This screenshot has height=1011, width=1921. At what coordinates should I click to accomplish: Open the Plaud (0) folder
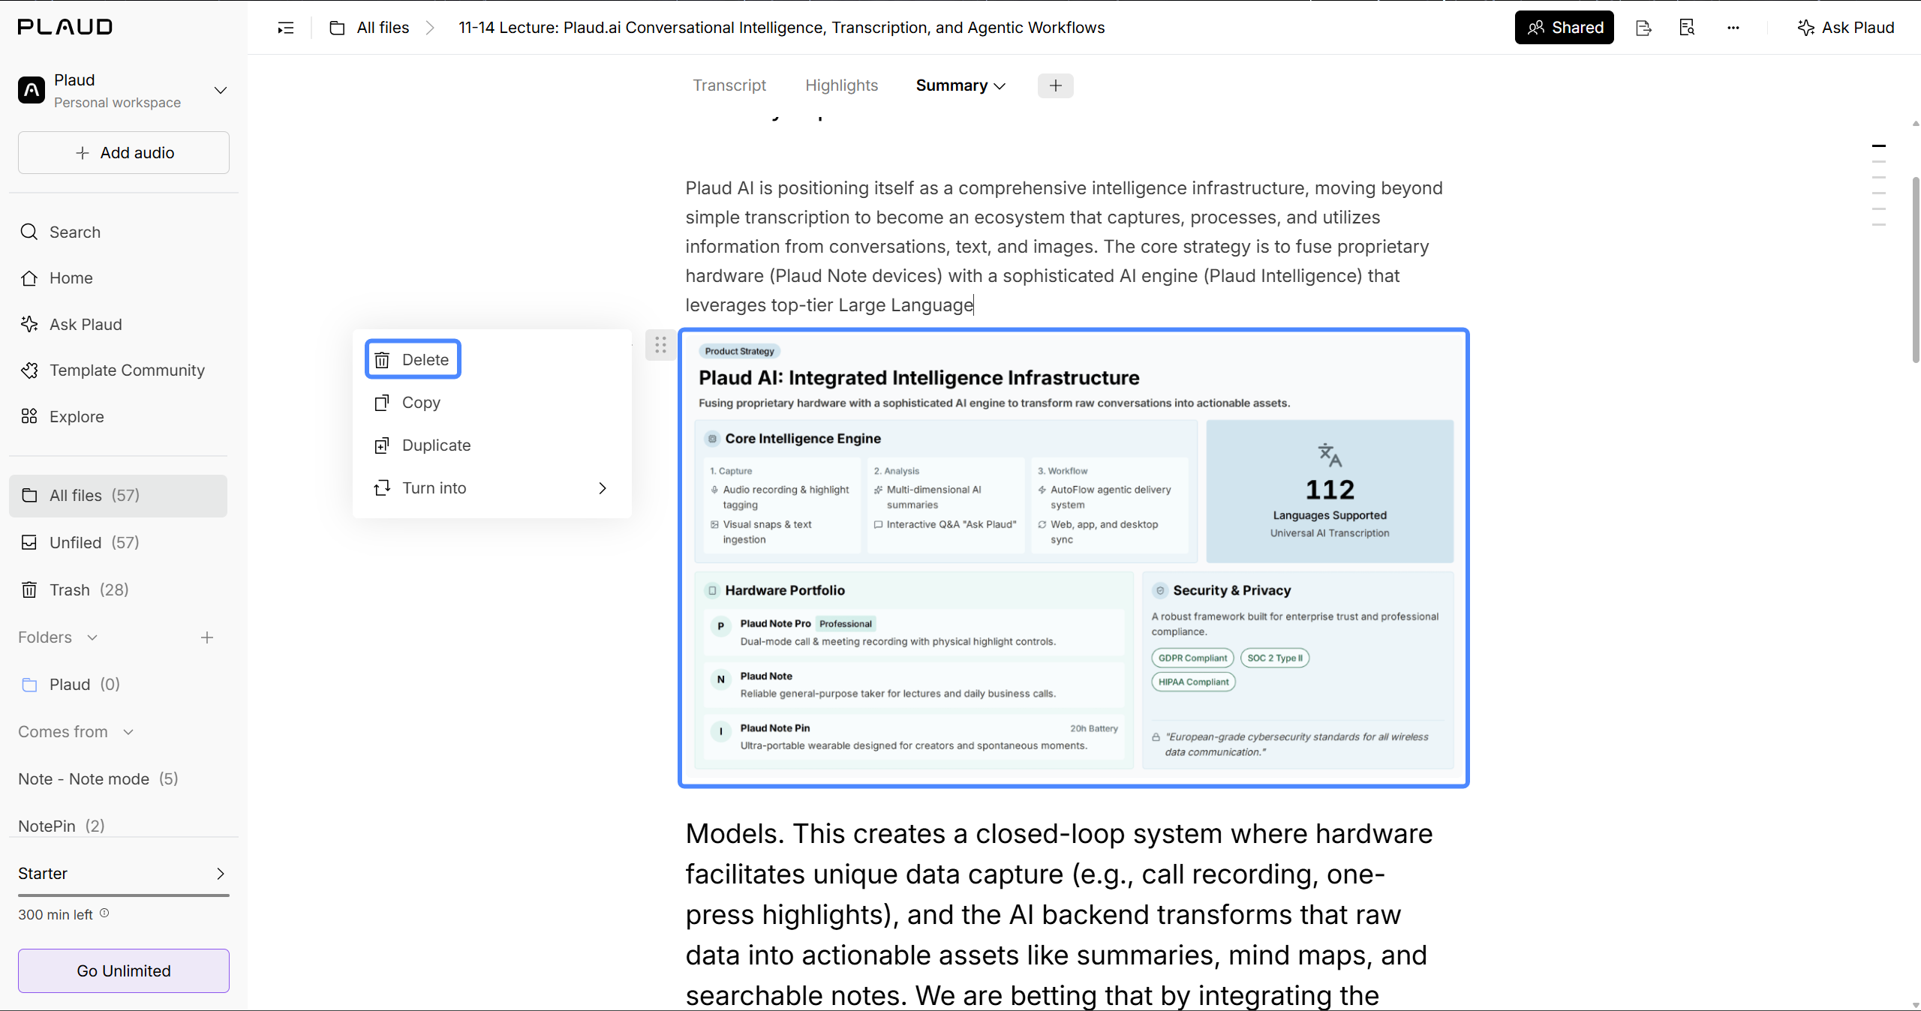click(71, 685)
